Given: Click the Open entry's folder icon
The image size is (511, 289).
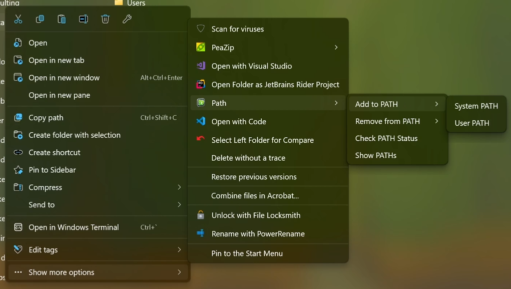Looking at the screenshot, I should tap(18, 43).
